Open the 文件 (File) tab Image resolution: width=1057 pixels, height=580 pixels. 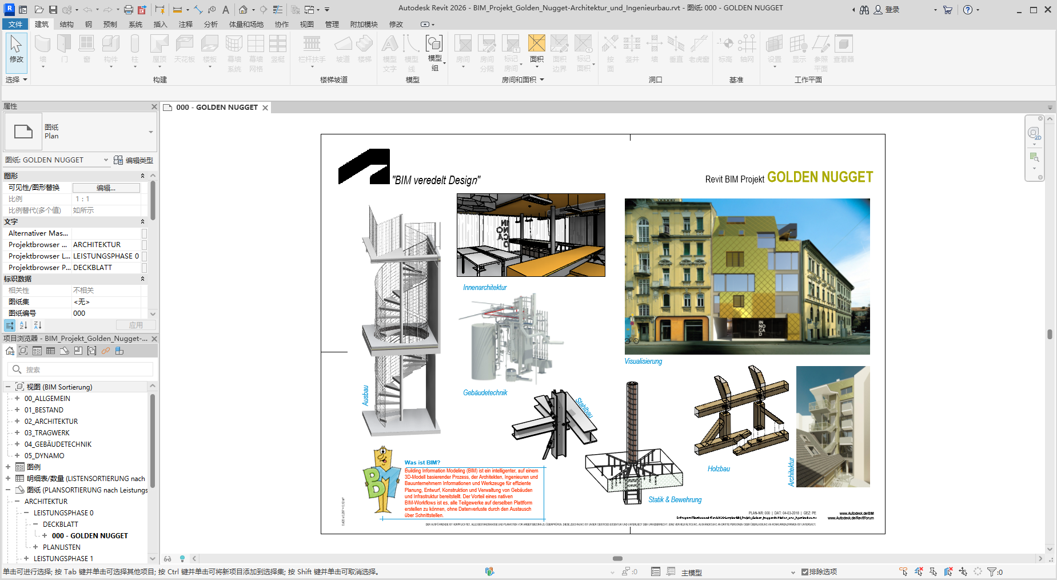(x=15, y=24)
